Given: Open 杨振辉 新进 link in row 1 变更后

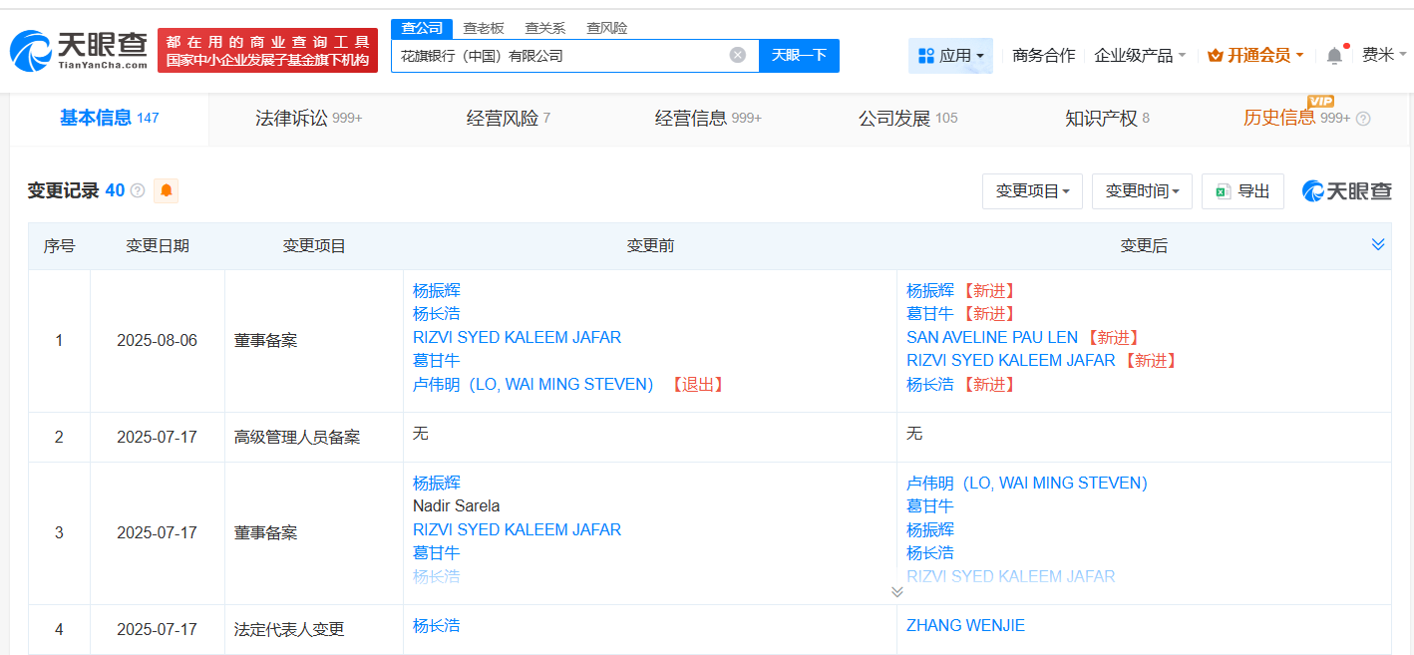Looking at the screenshot, I should click(x=930, y=291).
